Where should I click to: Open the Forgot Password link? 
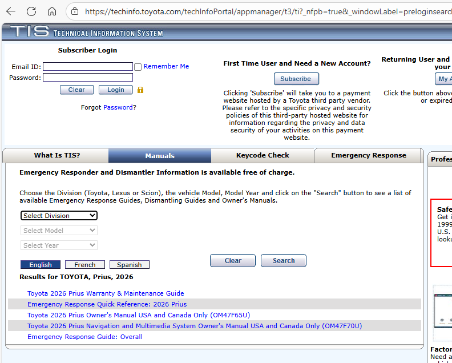(119, 107)
